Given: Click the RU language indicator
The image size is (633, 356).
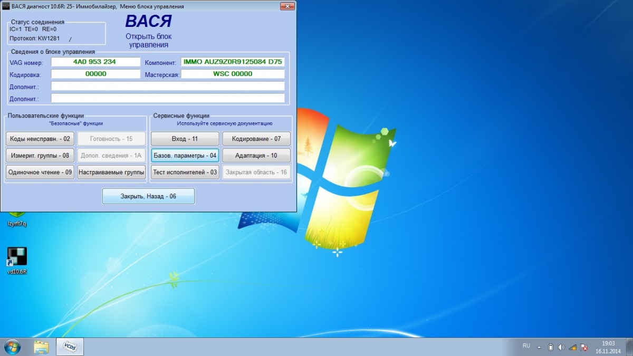Looking at the screenshot, I should coord(526,346).
